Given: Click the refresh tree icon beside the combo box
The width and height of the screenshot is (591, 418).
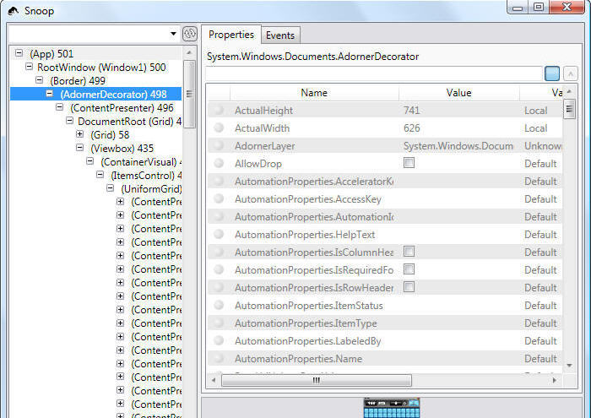Looking at the screenshot, I should click(190, 35).
